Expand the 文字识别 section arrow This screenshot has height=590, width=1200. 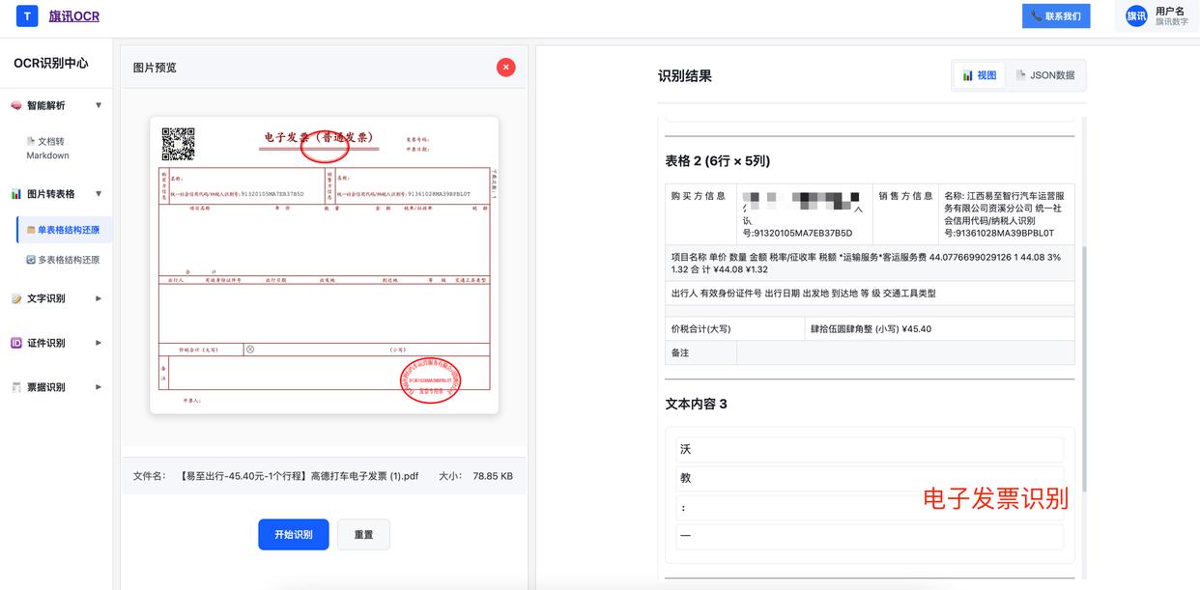click(99, 298)
